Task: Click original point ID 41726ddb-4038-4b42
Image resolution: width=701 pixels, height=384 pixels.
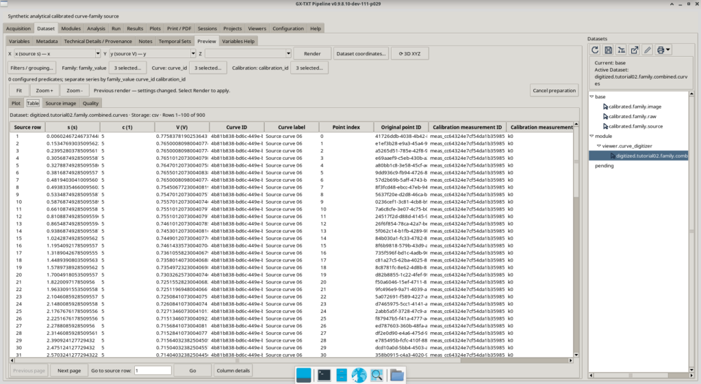Action: pyautogui.click(x=401, y=137)
